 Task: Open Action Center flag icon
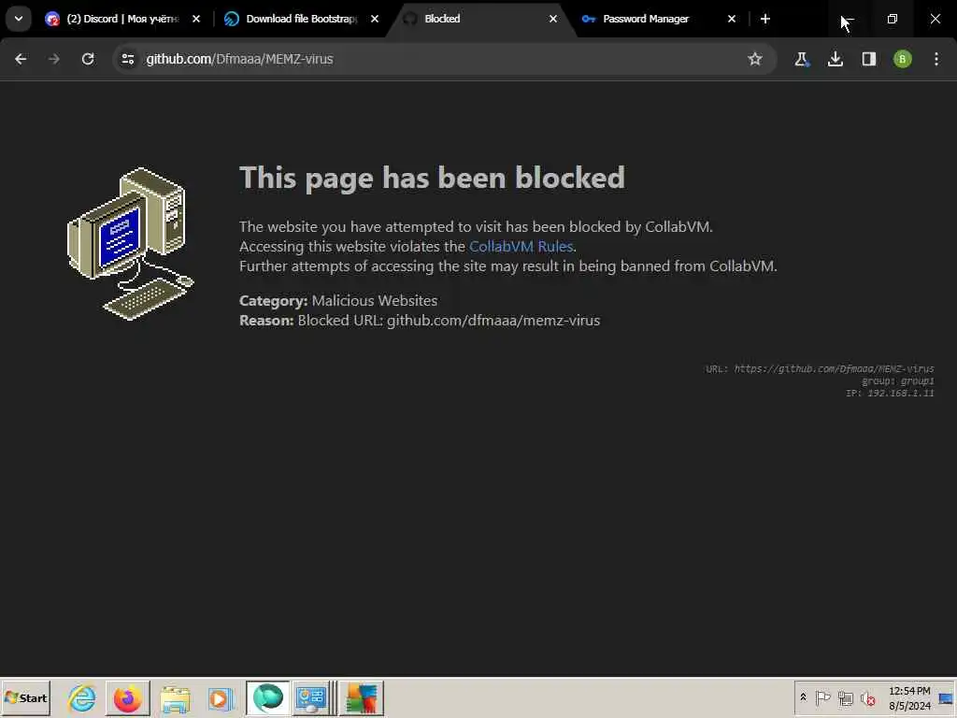coord(822,697)
